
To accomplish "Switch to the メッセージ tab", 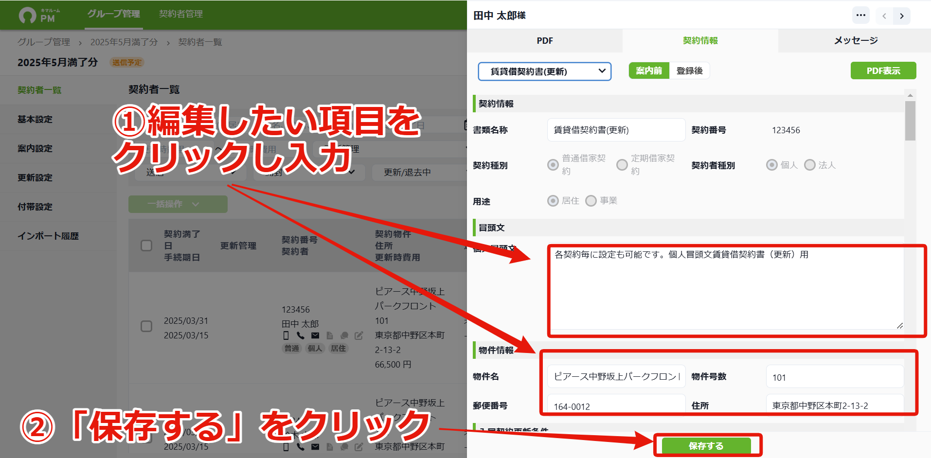I will pyautogui.click(x=855, y=41).
